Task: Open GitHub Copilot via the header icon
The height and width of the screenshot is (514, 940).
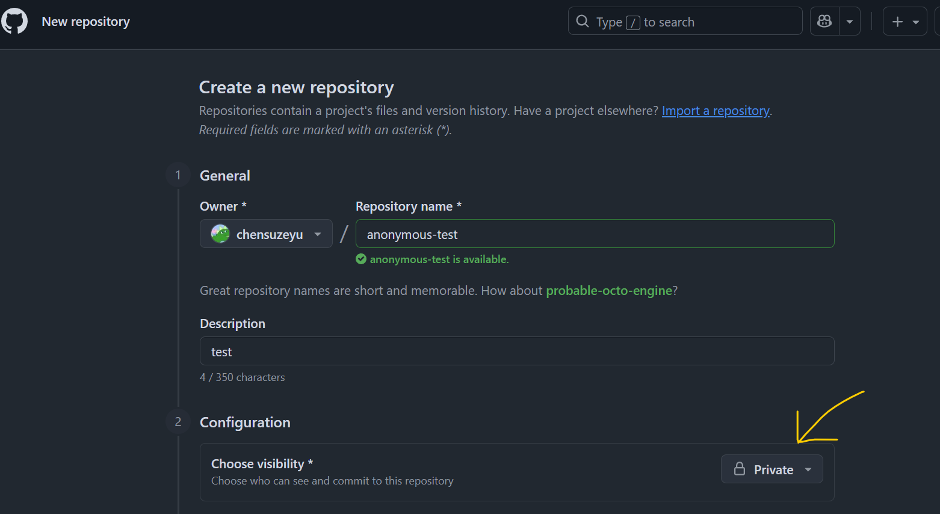Action: [x=824, y=20]
